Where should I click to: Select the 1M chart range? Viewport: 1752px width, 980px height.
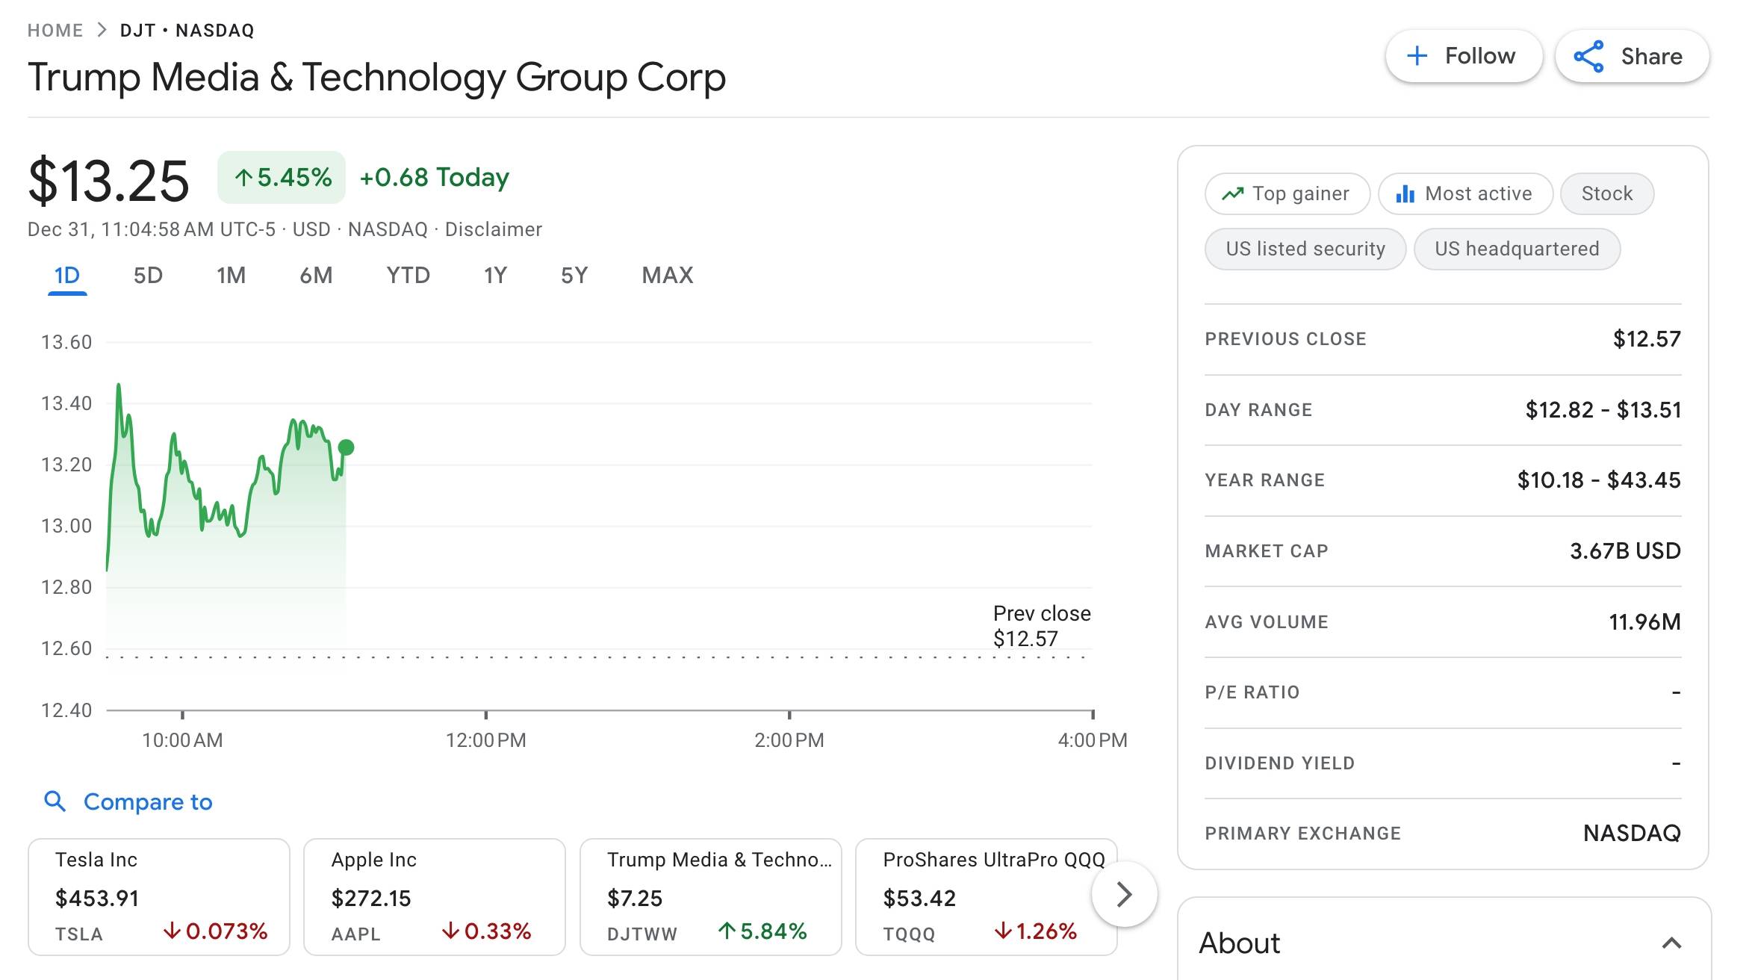pos(231,276)
